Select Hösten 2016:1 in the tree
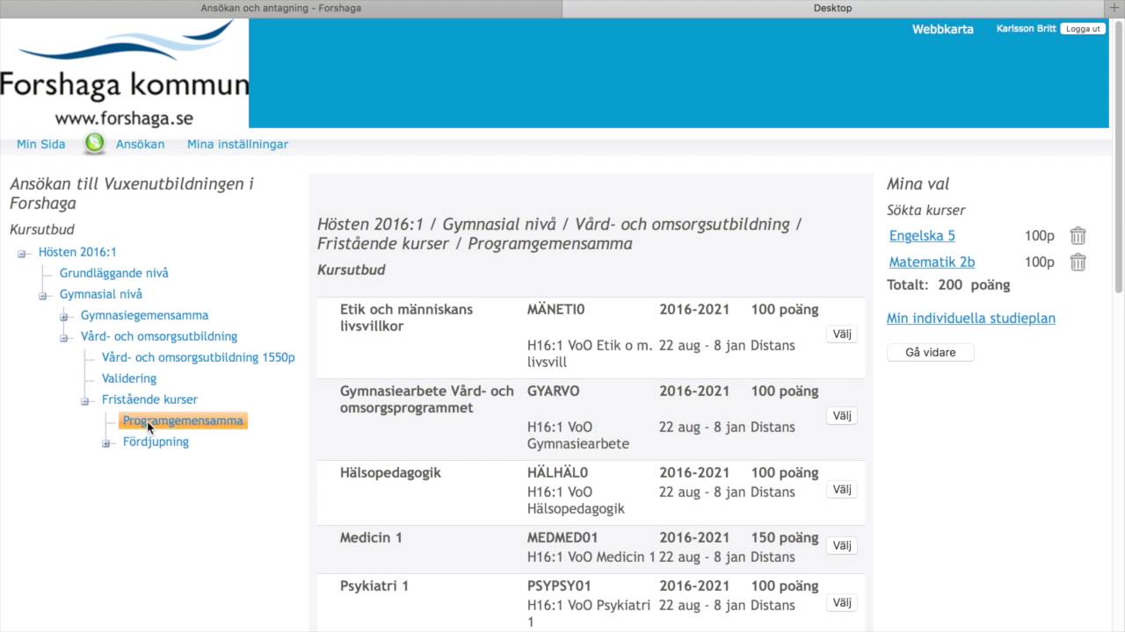The height and width of the screenshot is (632, 1125). tap(77, 252)
